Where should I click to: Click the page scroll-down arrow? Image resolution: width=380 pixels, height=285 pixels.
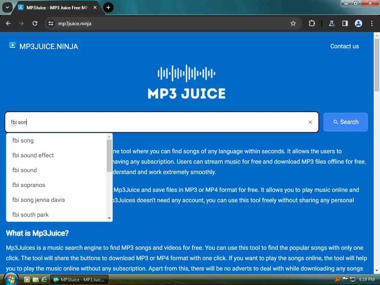(x=377, y=271)
